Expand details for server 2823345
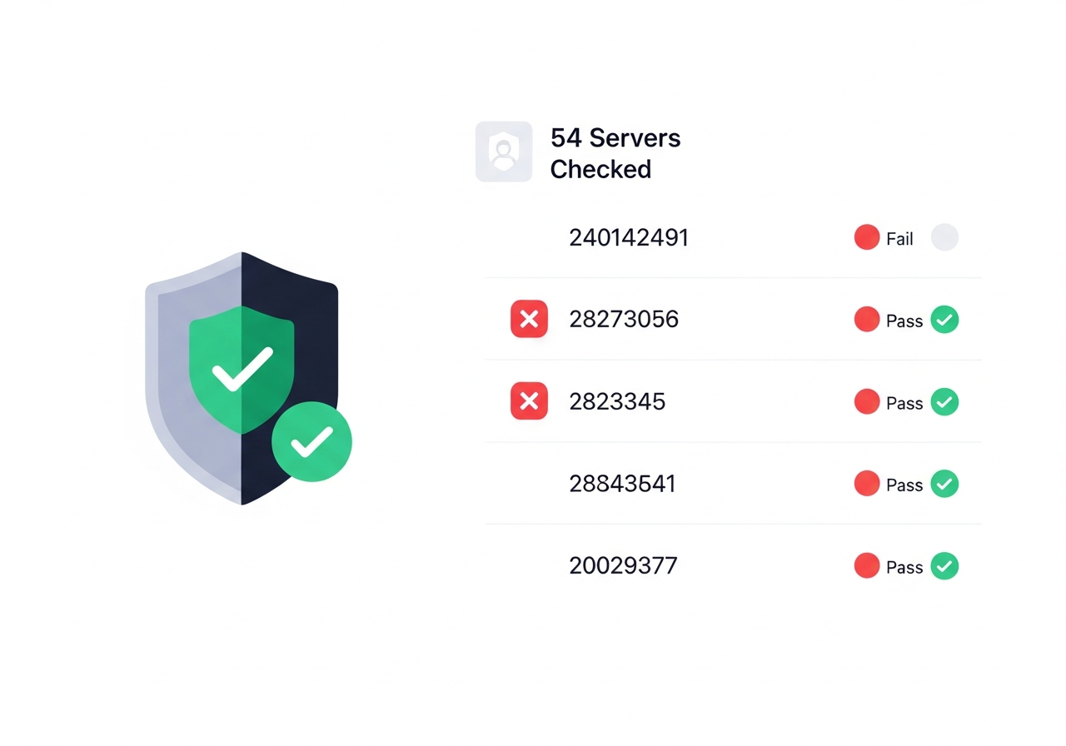 pos(617,401)
